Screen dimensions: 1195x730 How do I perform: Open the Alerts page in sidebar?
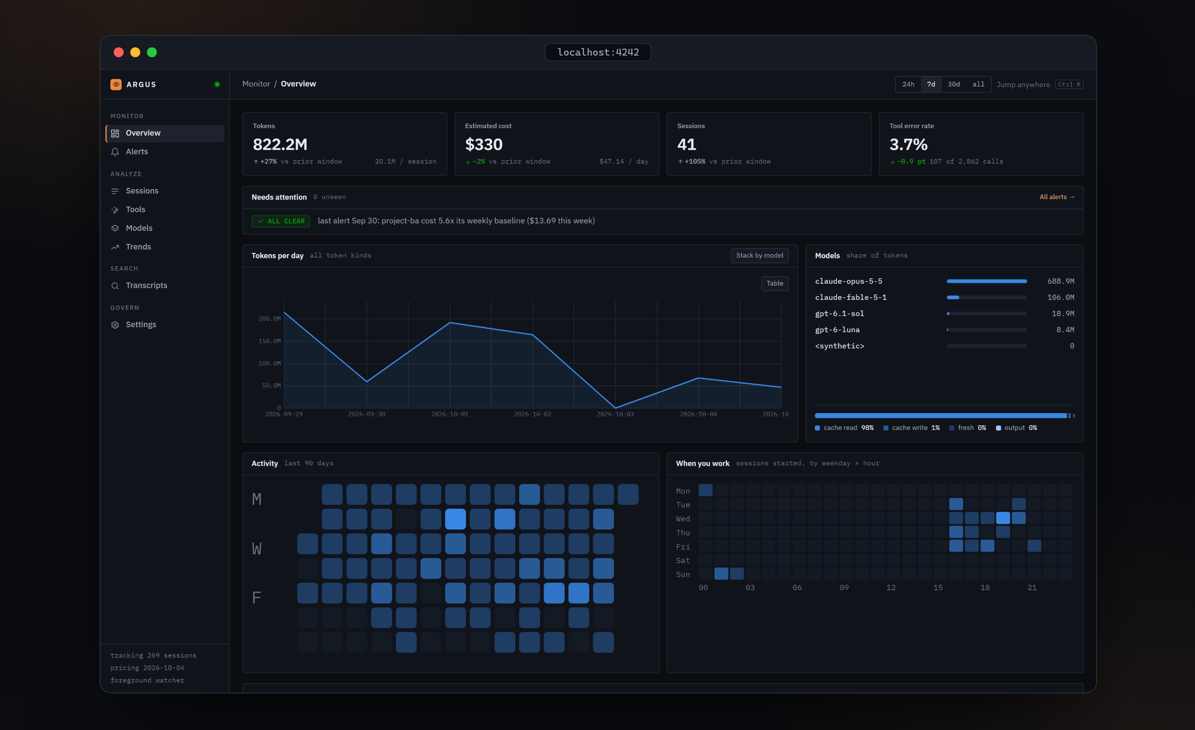coord(164,152)
